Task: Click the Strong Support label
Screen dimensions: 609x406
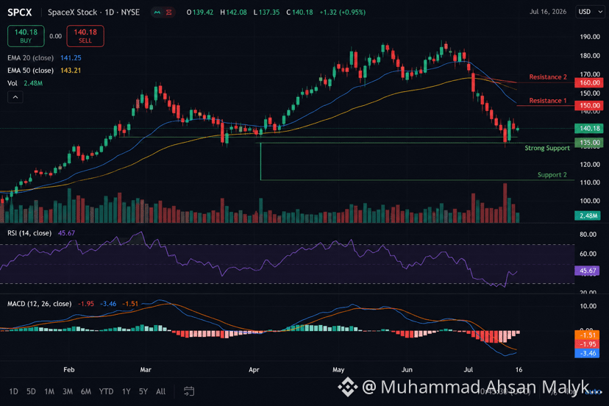Action: pos(547,148)
